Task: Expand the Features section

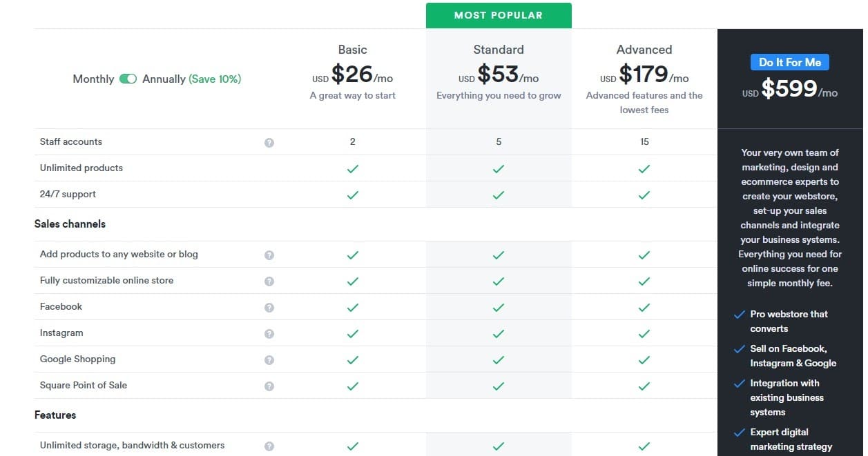Action: pos(55,415)
